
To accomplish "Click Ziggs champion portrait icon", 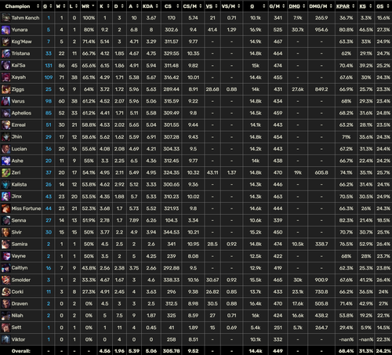I will pyautogui.click(x=5, y=89).
